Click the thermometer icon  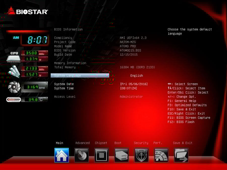coord(14,99)
